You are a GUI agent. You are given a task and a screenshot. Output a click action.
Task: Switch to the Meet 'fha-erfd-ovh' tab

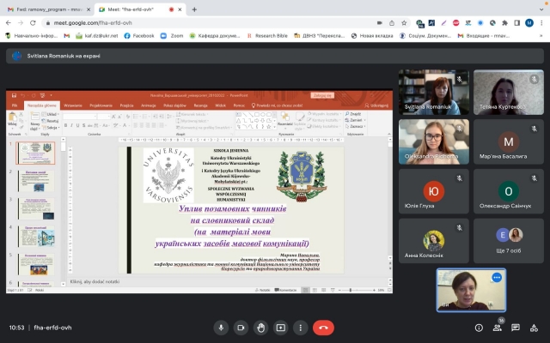(140, 9)
